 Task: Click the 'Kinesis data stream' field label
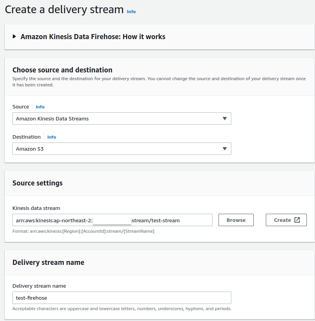click(x=36, y=208)
